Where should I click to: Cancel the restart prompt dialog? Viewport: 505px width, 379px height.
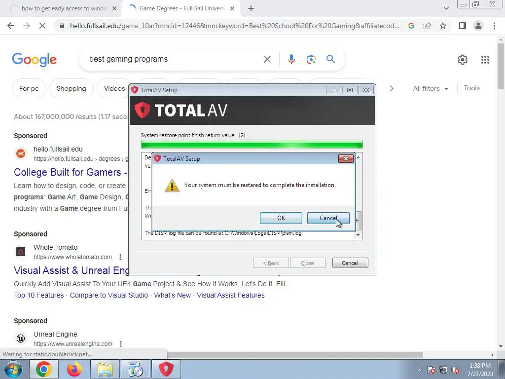[x=328, y=218]
